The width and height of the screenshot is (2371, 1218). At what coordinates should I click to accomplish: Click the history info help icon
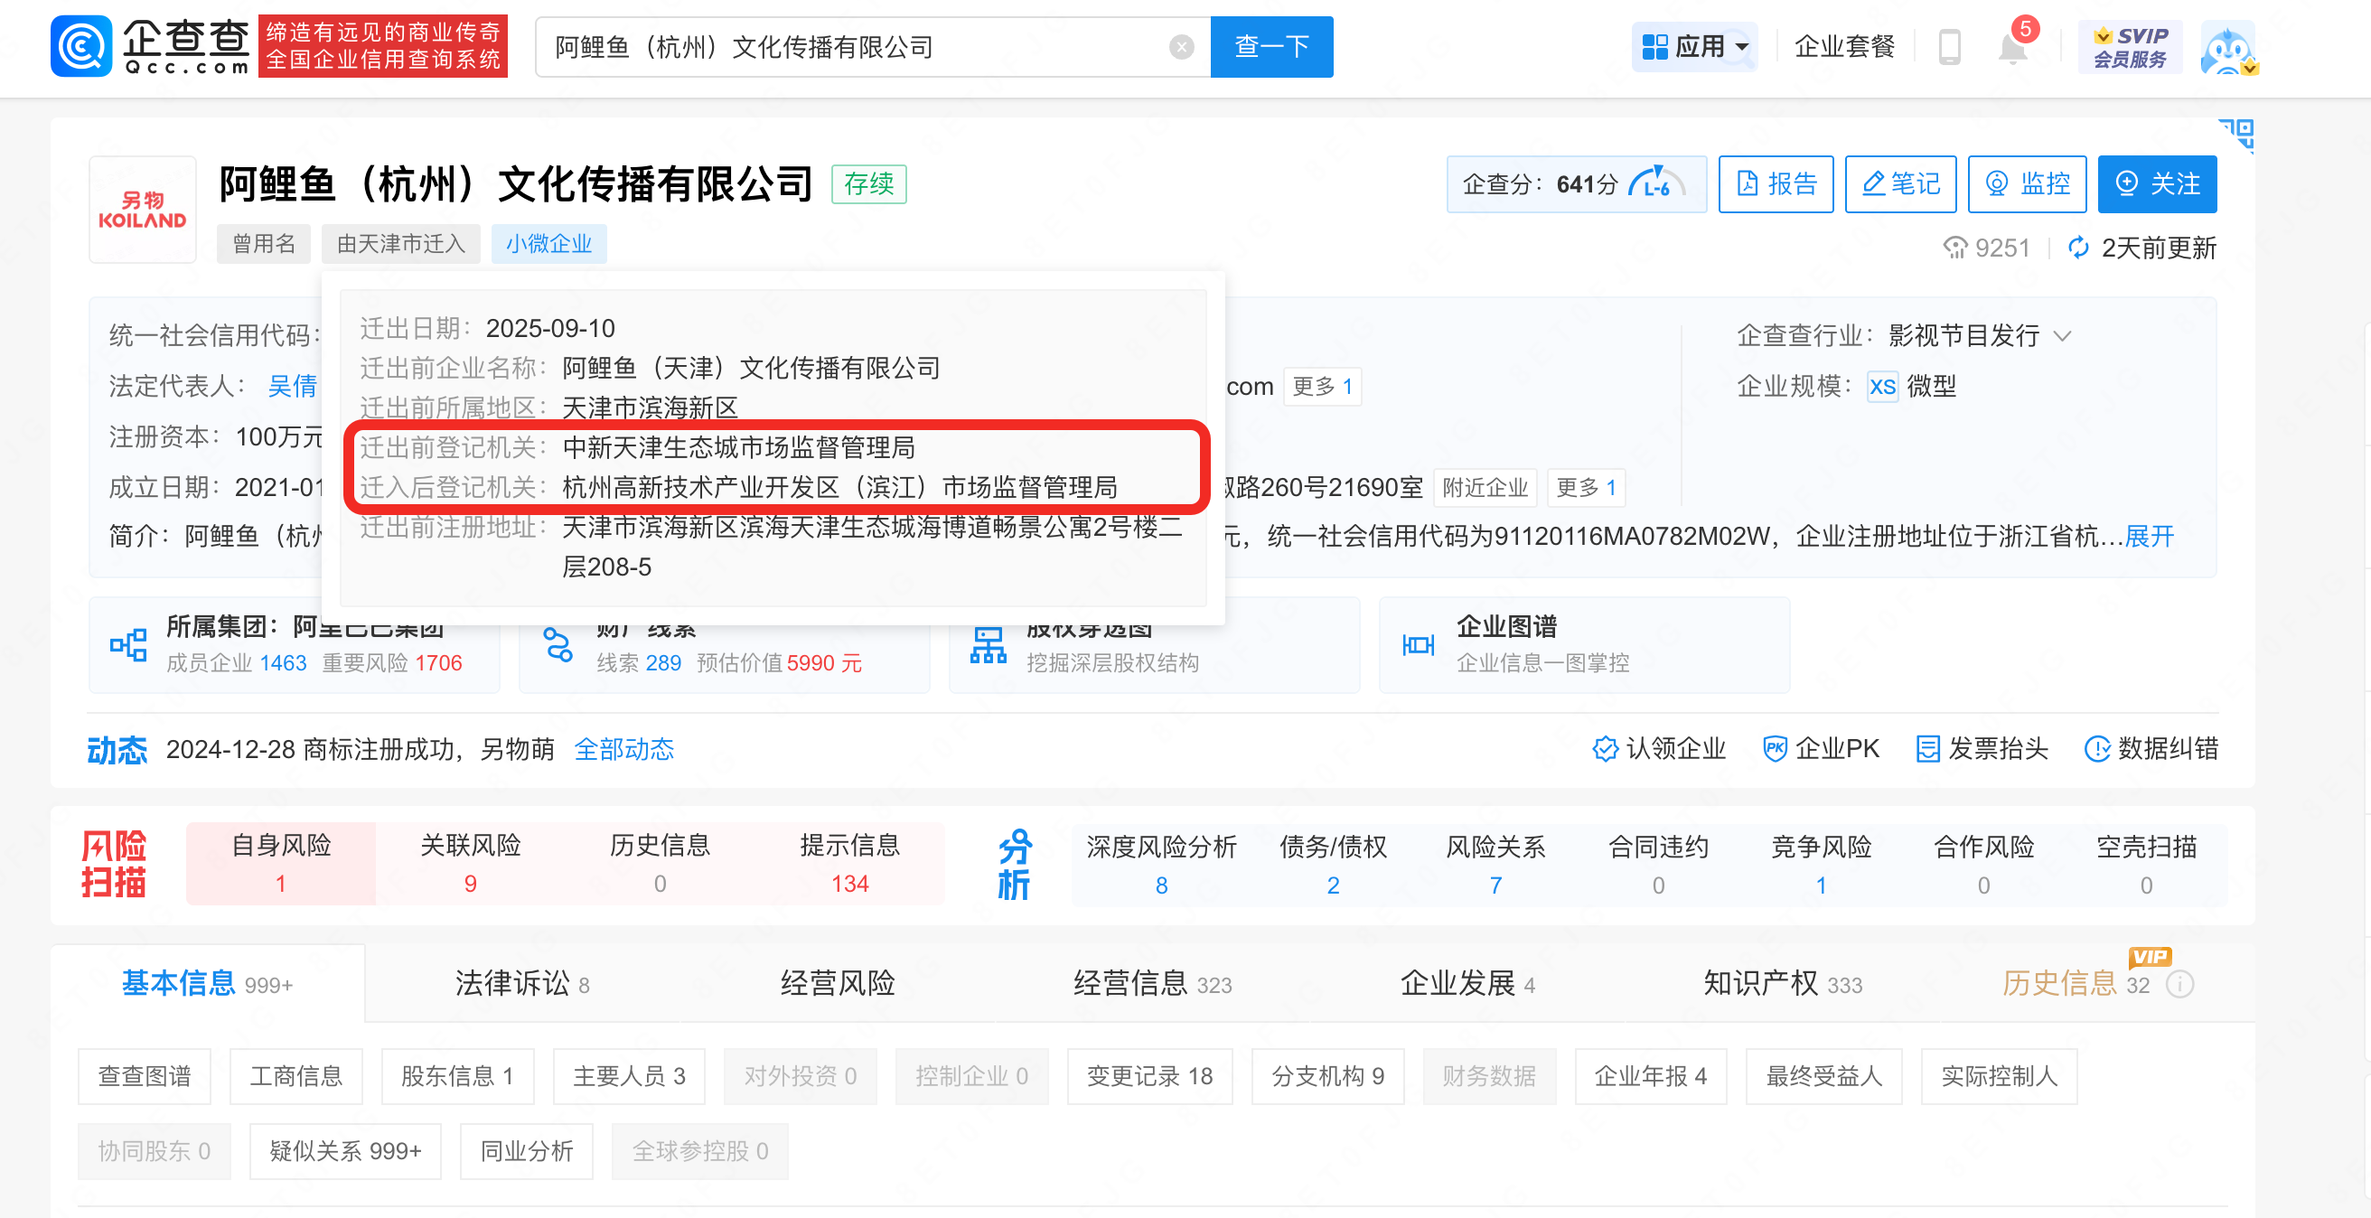(2179, 984)
